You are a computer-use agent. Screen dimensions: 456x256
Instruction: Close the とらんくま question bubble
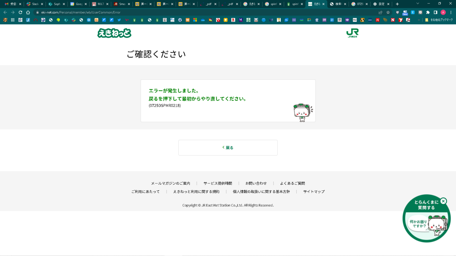(444, 201)
